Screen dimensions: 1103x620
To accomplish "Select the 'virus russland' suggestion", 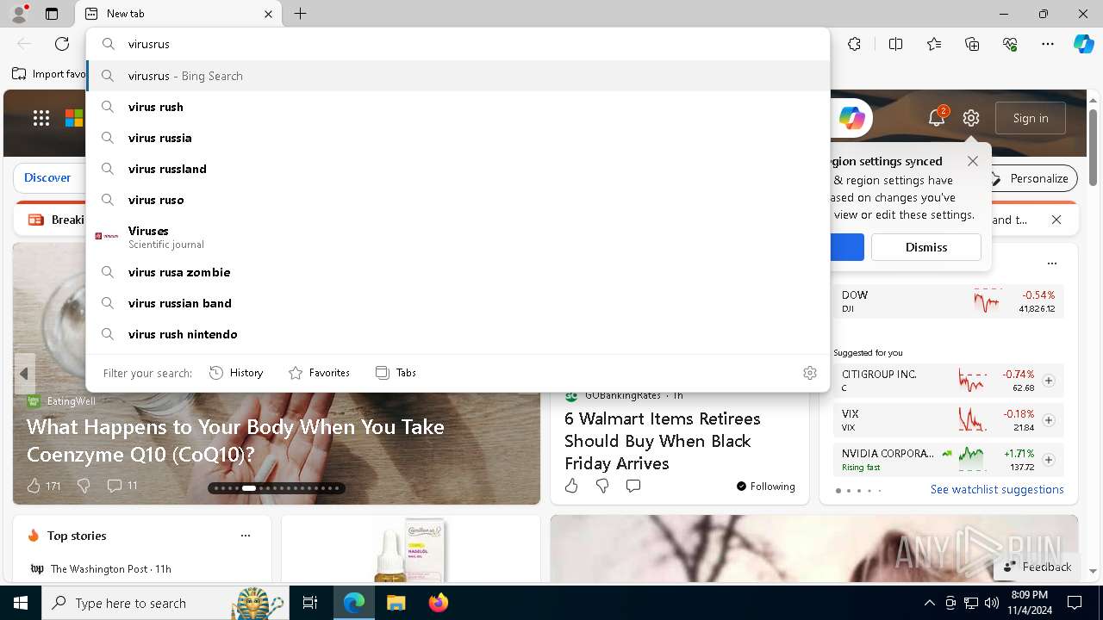I will [x=458, y=169].
